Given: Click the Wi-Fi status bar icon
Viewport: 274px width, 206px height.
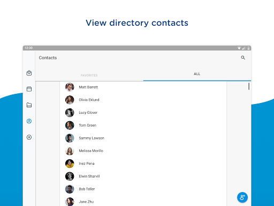Looking at the screenshot, I should tap(239, 48).
